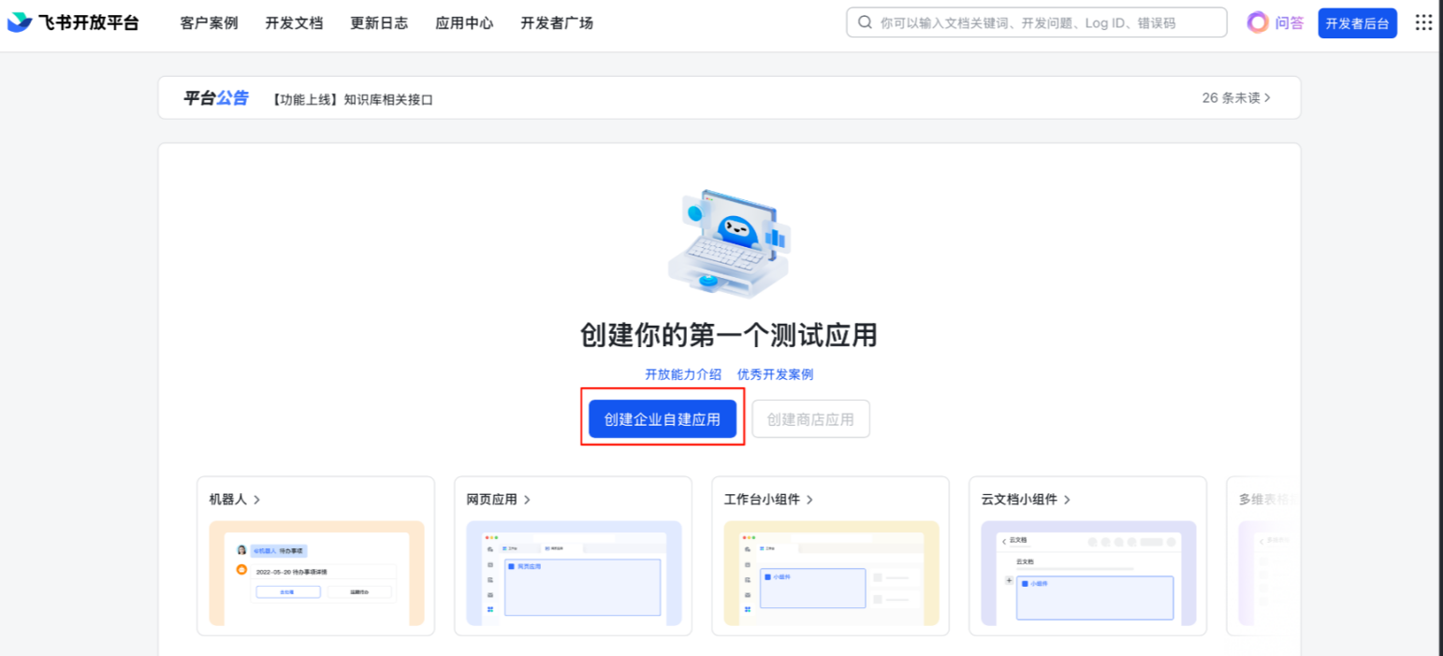Open the 开发文档 menu item
This screenshot has width=1443, height=656.
click(x=294, y=23)
